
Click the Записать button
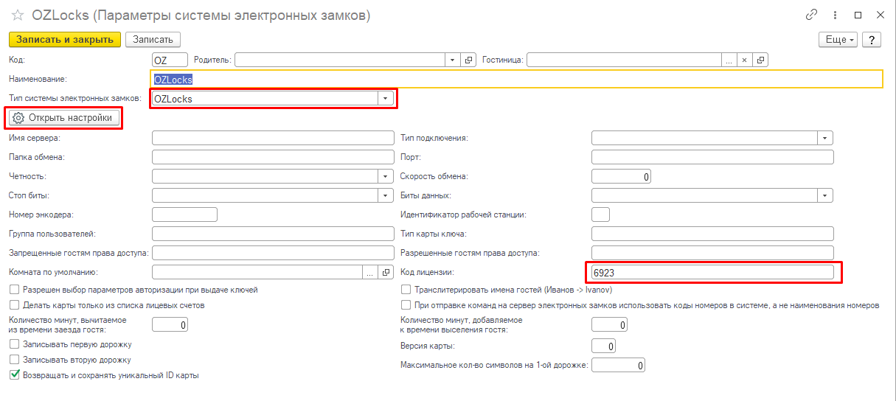(153, 40)
